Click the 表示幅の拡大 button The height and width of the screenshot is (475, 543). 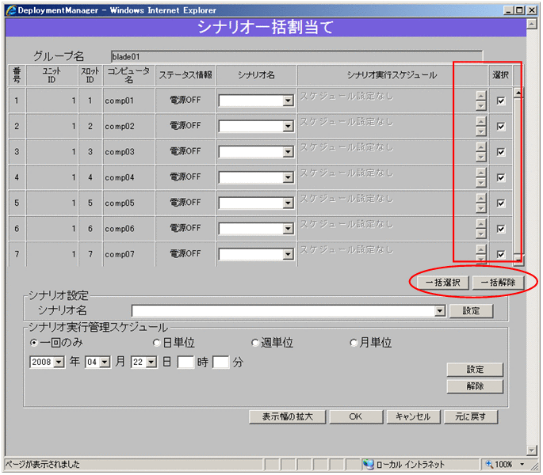288,417
